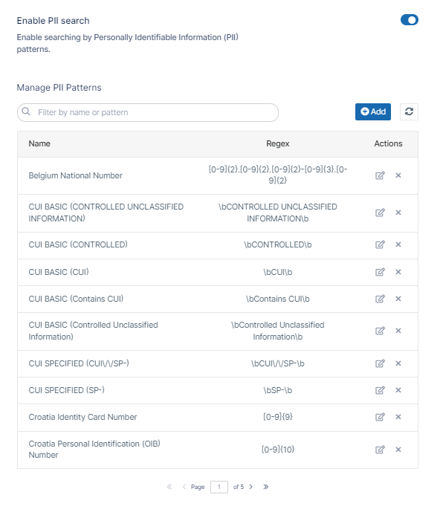Viewport: 443px width, 512px height.
Task: Click the Manage PII Patterns heading
Action: [x=59, y=88]
